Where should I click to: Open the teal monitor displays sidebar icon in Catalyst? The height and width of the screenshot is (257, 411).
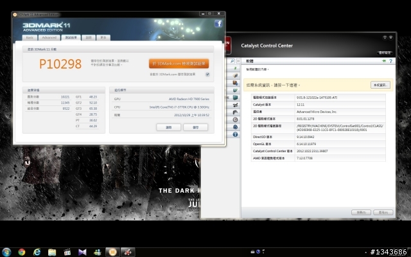(236, 98)
